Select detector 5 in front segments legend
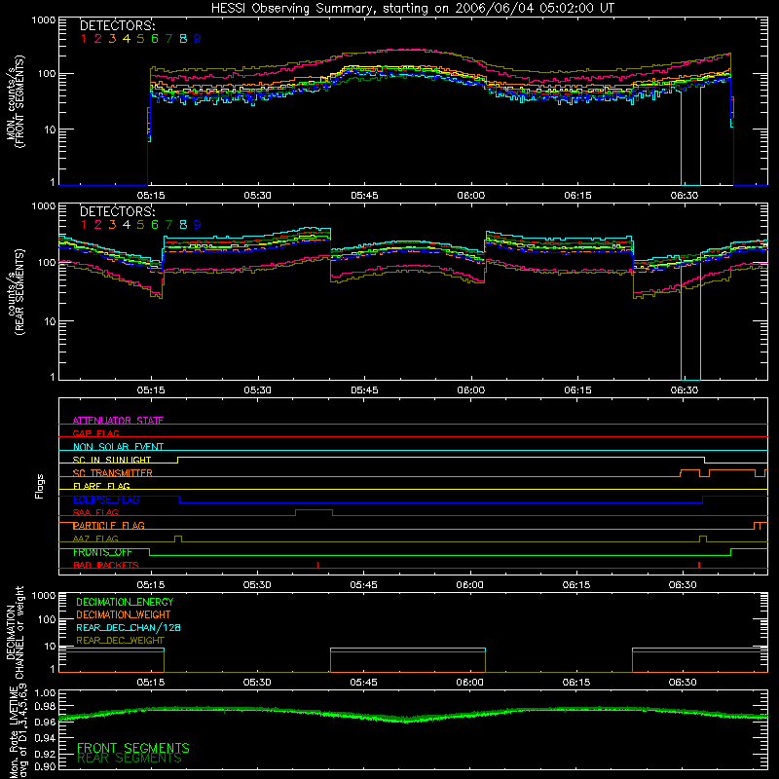 (140, 39)
